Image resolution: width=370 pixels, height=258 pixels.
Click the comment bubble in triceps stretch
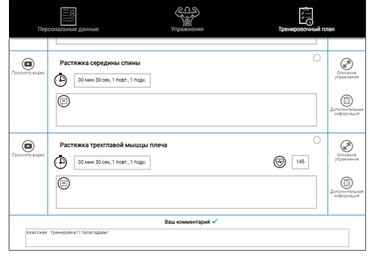(64, 184)
